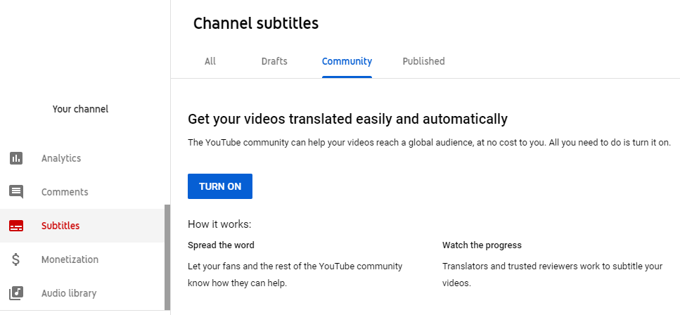
Task: Switch to the Drafts tab
Action: (x=274, y=61)
